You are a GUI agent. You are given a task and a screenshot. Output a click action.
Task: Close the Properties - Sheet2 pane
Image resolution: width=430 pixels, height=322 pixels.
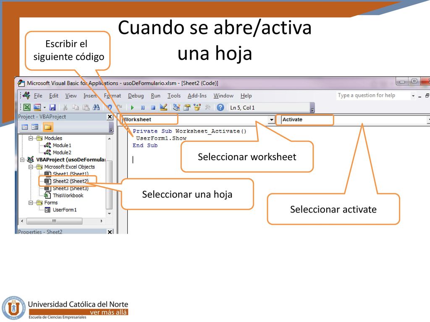click(110, 232)
